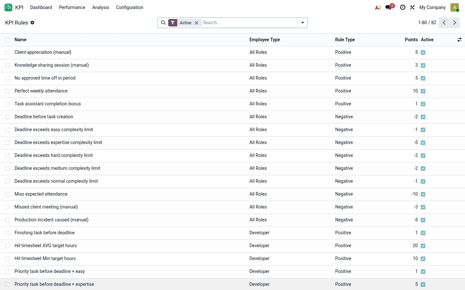Go to previous page of records
The image size is (465, 290).
(444, 23)
